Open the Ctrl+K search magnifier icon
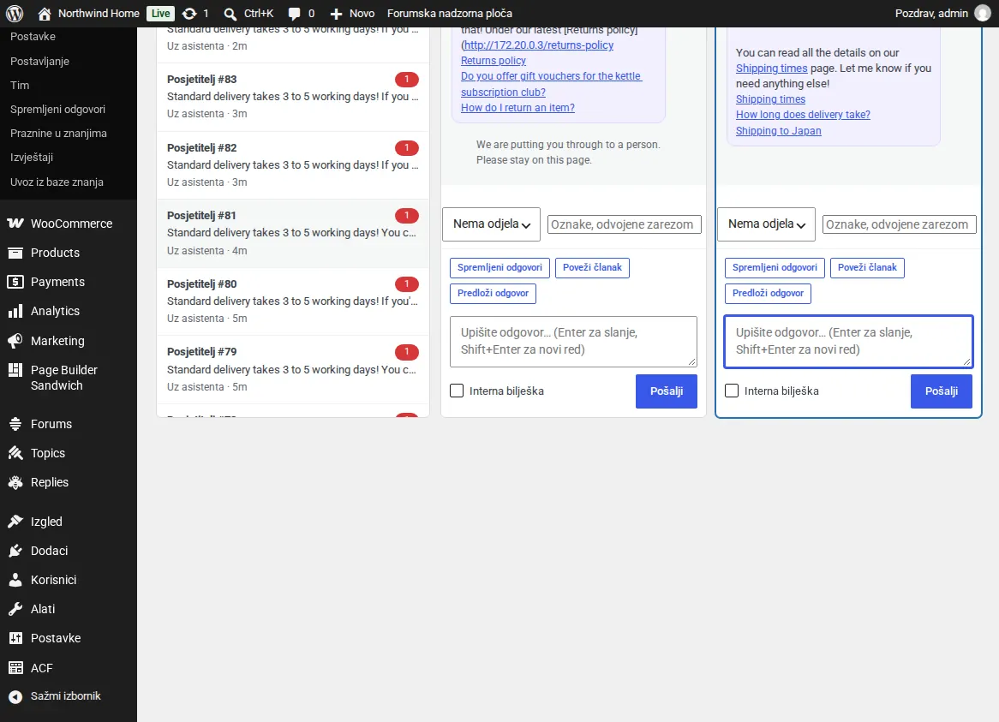The height and width of the screenshot is (722, 999). coord(230,14)
